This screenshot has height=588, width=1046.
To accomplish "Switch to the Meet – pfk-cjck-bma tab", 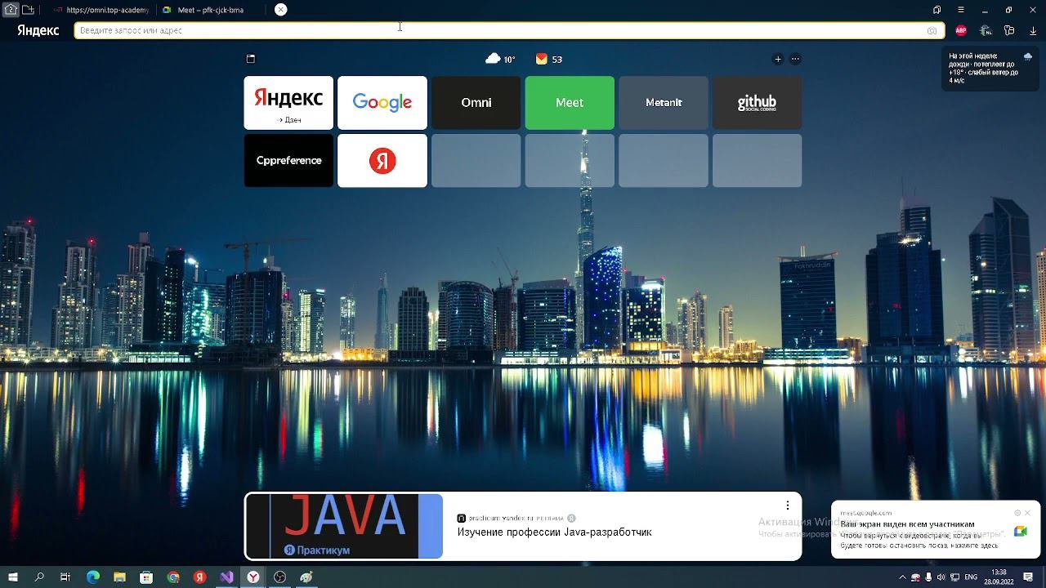I will 210,10.
